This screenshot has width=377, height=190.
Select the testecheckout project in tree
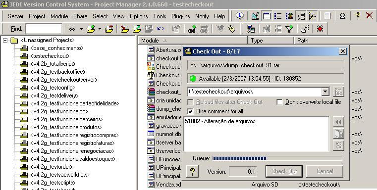pos(50,56)
